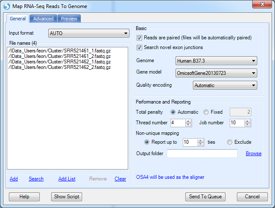Decrease ties count with down arrow
Screen dimensions: 275x208
[x=200, y=144]
